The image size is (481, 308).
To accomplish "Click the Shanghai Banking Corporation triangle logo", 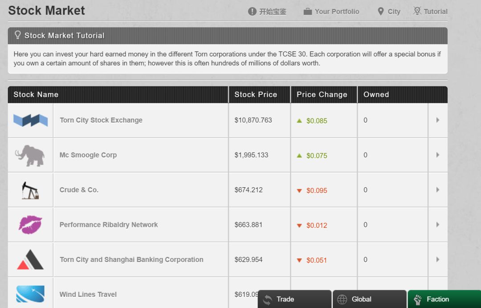I will (x=30, y=260).
